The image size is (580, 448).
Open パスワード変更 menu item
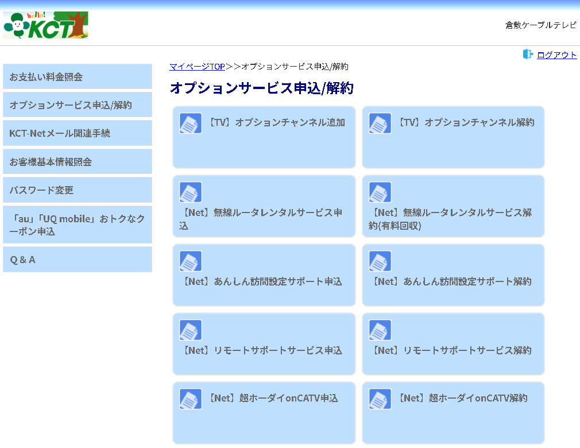(x=78, y=190)
